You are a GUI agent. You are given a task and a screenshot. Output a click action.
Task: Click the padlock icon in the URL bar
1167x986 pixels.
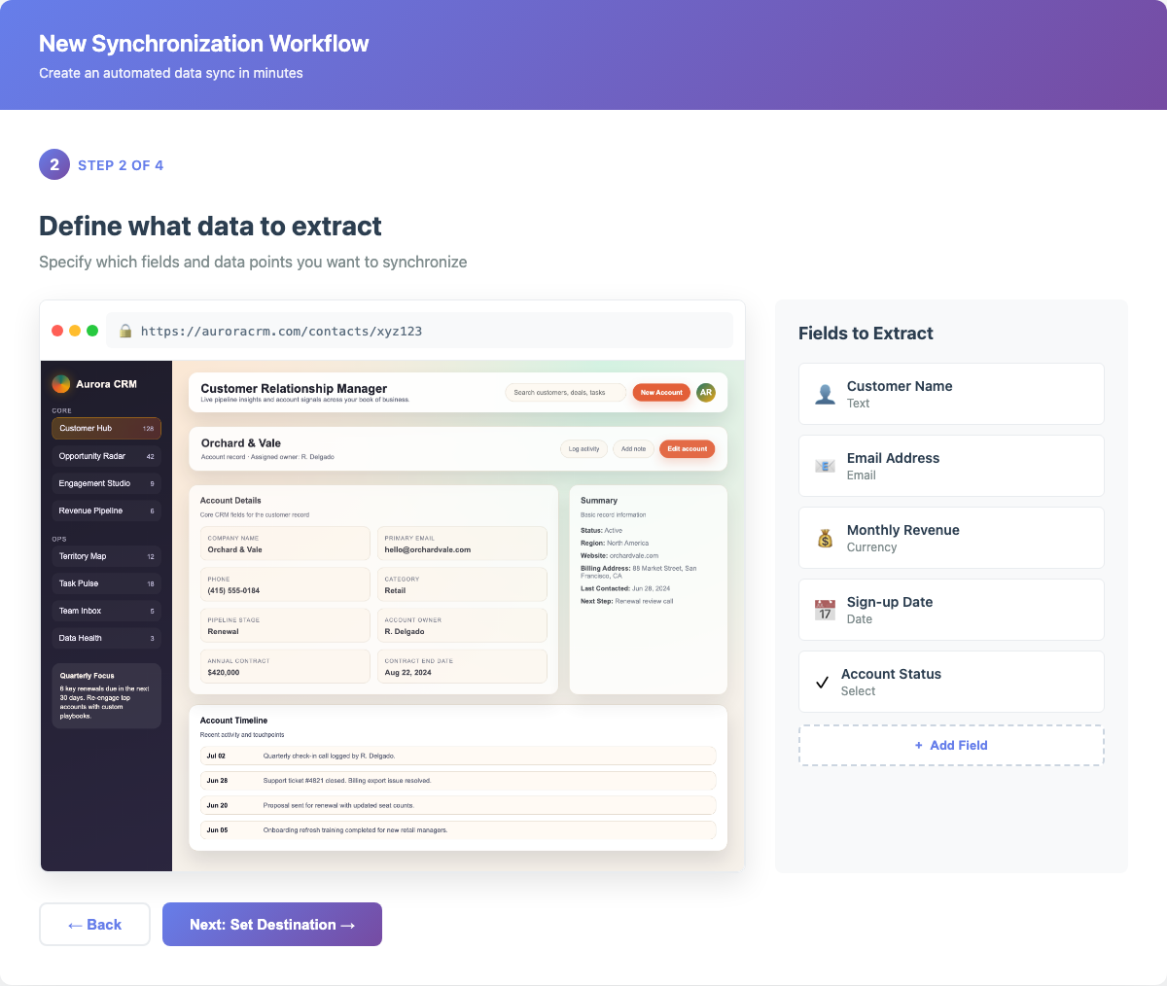click(x=125, y=331)
